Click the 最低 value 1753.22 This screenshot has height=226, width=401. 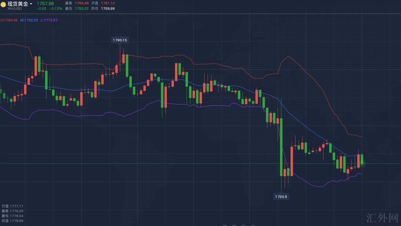[81, 9]
